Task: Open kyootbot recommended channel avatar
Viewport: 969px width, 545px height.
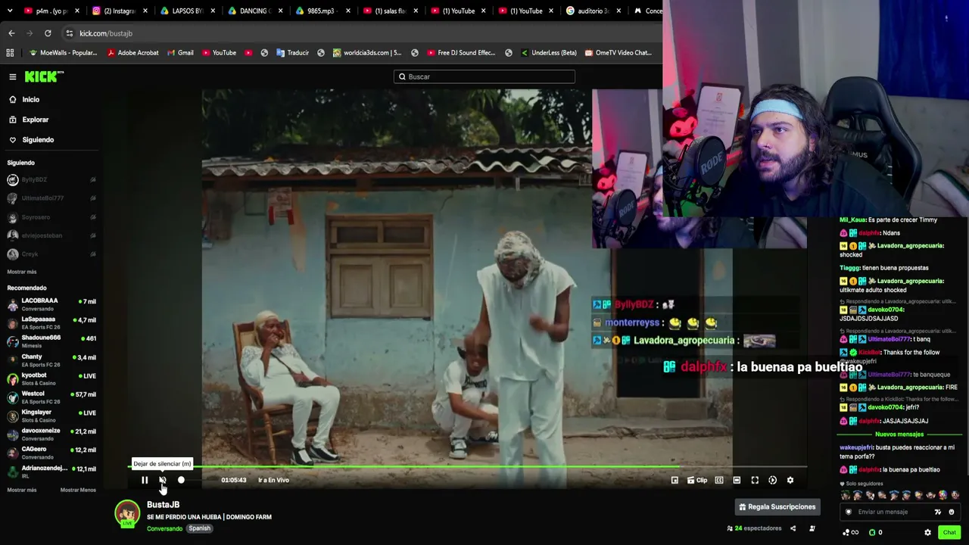Action: pyautogui.click(x=13, y=378)
